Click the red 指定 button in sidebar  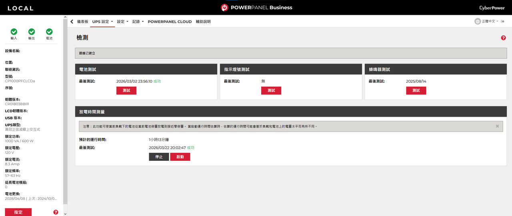18,212
